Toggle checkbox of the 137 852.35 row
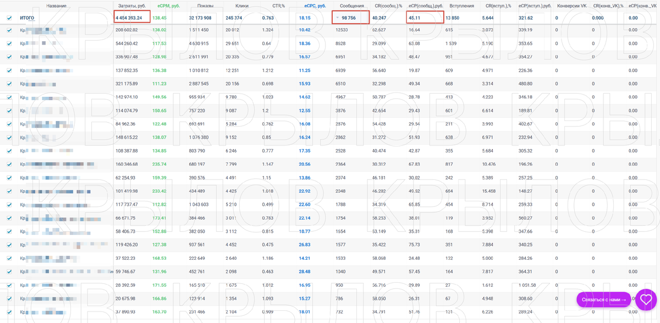This screenshot has width=660, height=323. (x=9, y=70)
